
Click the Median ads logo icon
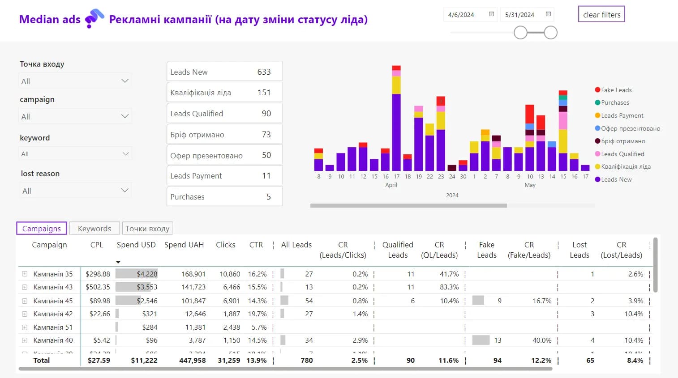(94, 19)
